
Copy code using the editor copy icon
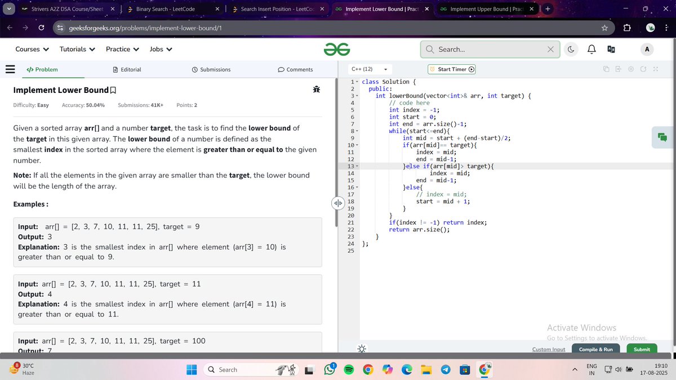coord(606,69)
